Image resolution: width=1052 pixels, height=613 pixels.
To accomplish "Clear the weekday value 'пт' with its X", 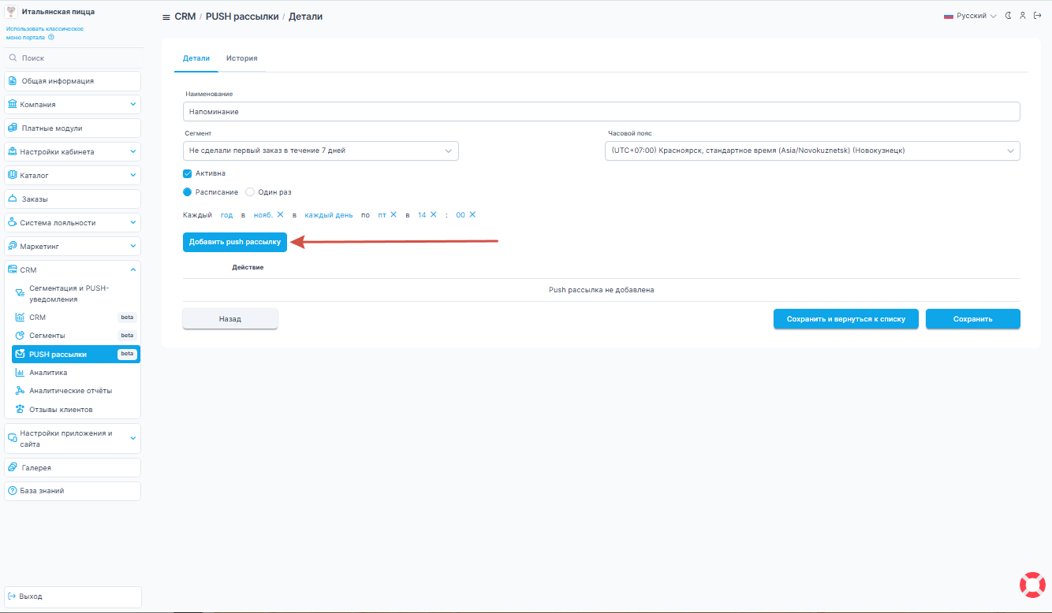I will coord(393,215).
